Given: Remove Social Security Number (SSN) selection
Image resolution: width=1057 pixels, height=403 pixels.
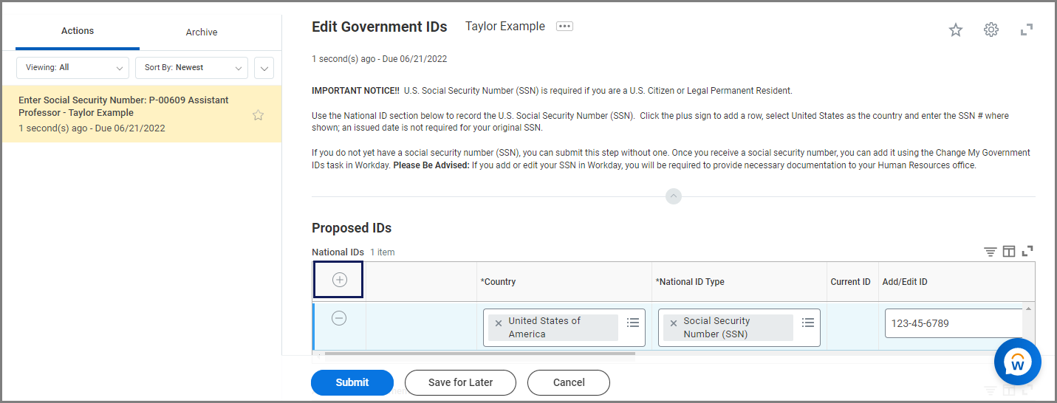Looking at the screenshot, I should tap(674, 323).
